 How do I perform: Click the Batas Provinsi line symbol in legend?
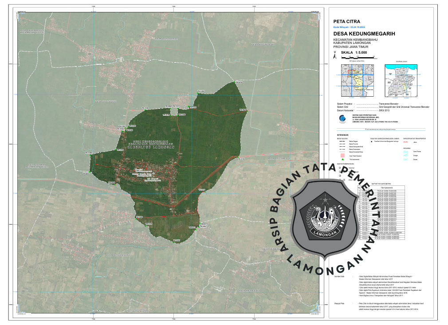click(x=342, y=144)
